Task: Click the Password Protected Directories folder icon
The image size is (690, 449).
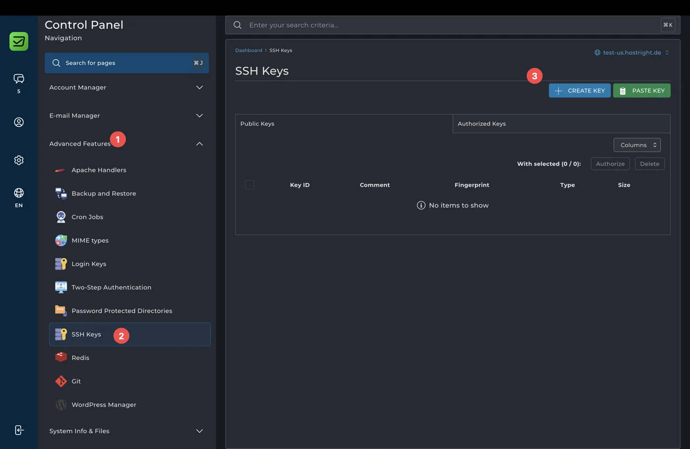Action: [61, 311]
